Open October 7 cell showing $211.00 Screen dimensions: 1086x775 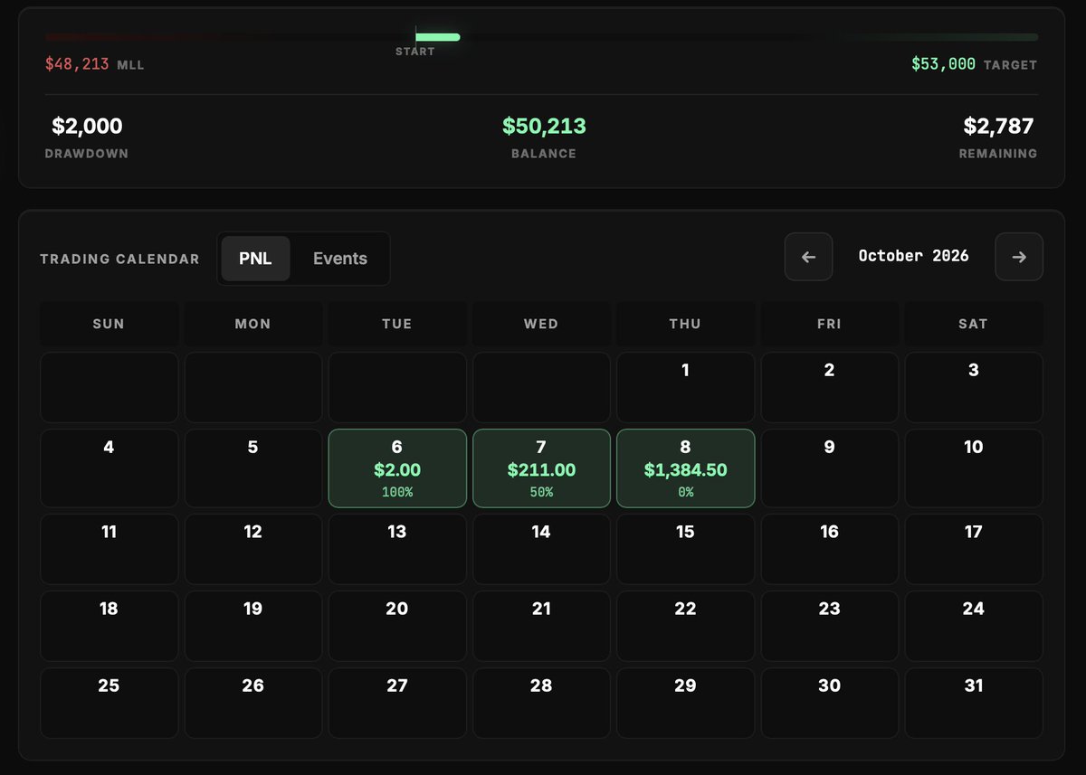point(541,468)
